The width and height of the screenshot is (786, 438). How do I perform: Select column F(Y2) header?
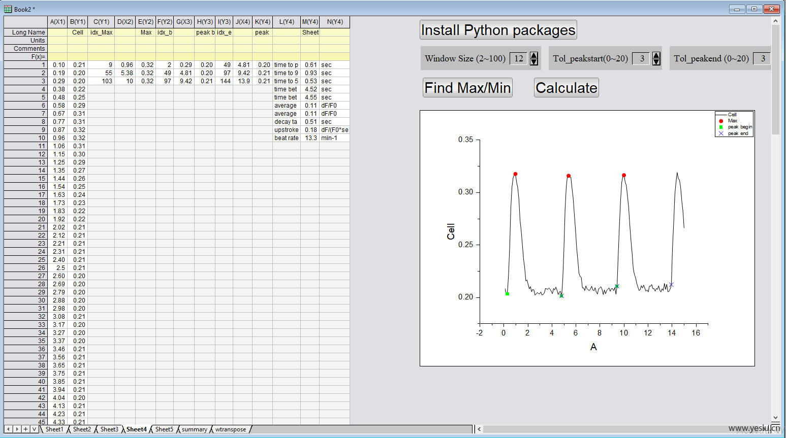[x=165, y=22]
